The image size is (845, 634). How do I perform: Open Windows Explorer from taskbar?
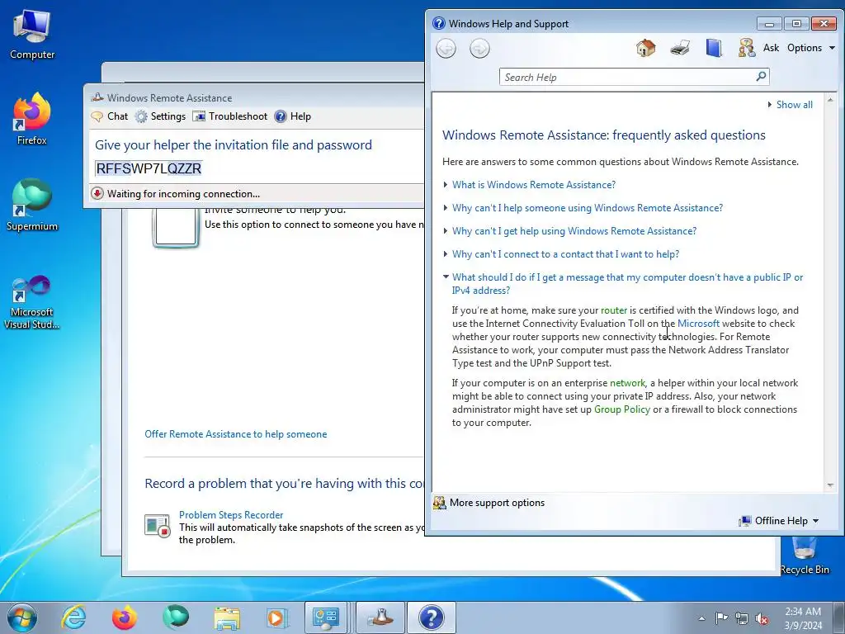pyautogui.click(x=227, y=617)
